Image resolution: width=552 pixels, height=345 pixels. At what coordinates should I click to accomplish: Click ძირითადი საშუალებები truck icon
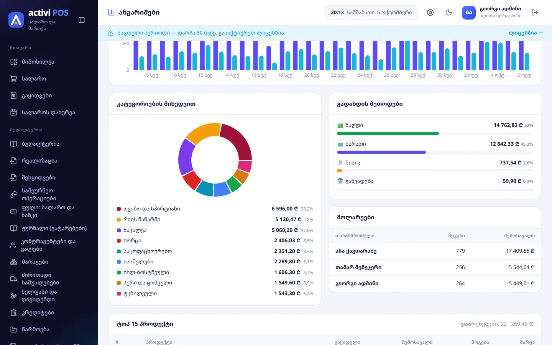click(x=13, y=279)
